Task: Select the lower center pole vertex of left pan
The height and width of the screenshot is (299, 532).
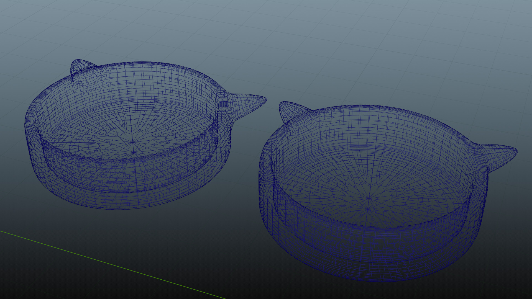Action: [134, 153]
